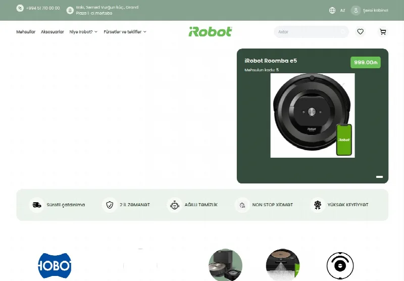Click the iRobot Roomba e5 product title
This screenshot has width=404, height=281.
[271, 61]
